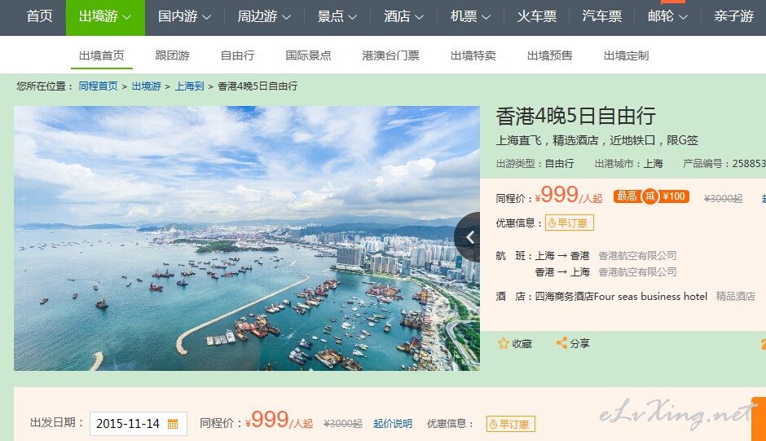This screenshot has height=441, width=766.
Task: Switch to the 跟团游 tab
Action: 173,55
